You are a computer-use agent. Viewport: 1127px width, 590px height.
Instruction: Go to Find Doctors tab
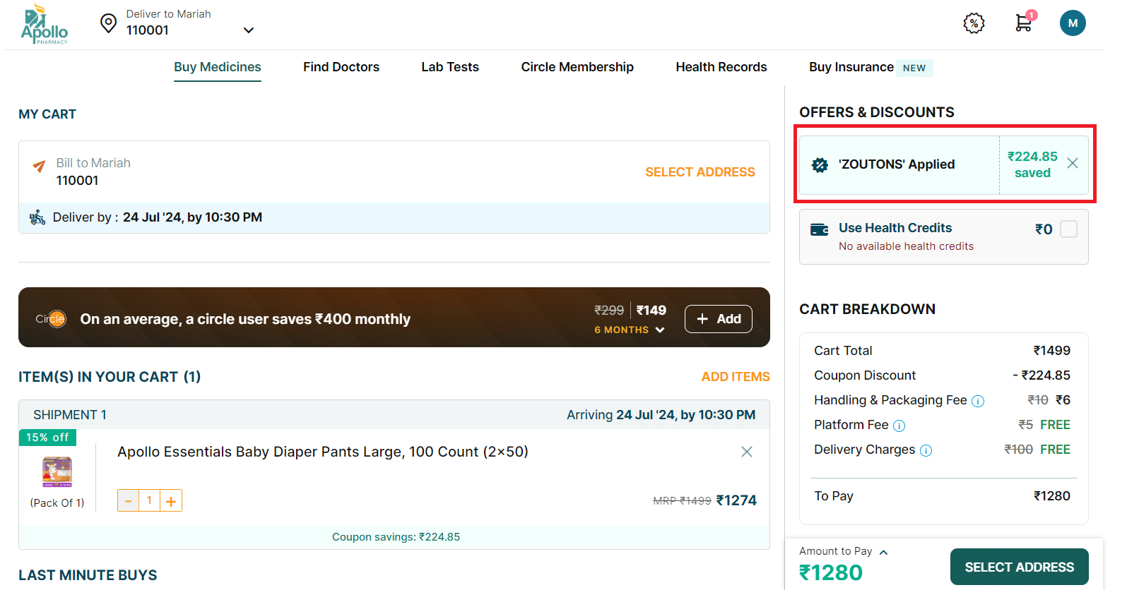pos(341,67)
